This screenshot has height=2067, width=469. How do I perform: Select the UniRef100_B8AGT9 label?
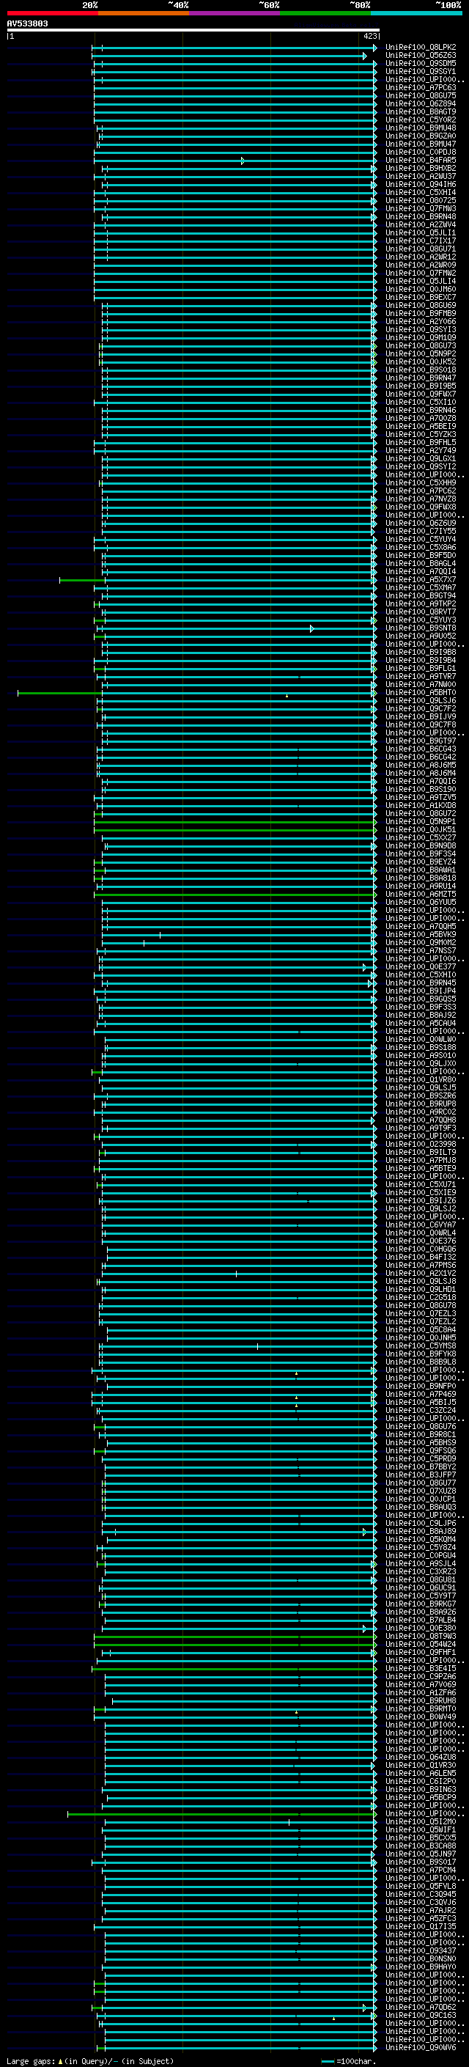tap(421, 111)
